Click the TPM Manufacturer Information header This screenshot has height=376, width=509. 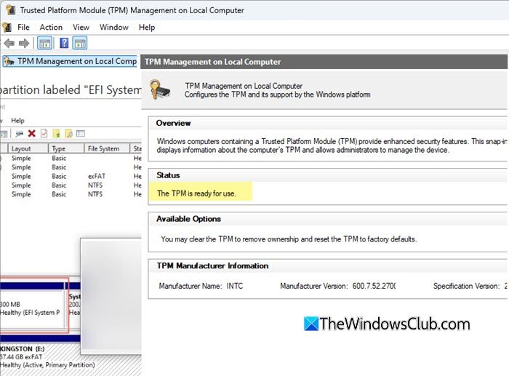212,265
